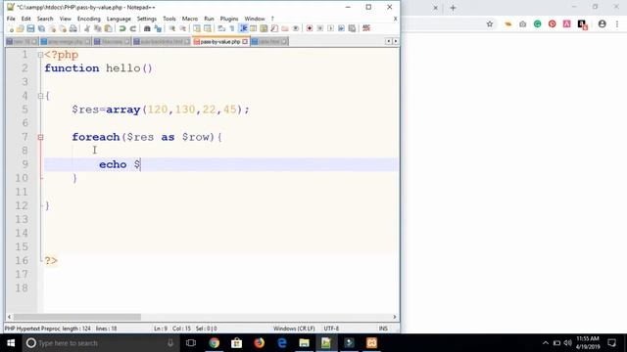627x352 pixels.
Task: Undo the last edit with the green arrow
Action: click(x=122, y=28)
